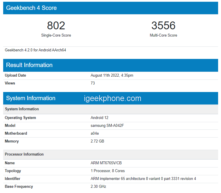Screen dimensions: 221x193
Task: Click the Multi-Core Score label
Action: 163,35
